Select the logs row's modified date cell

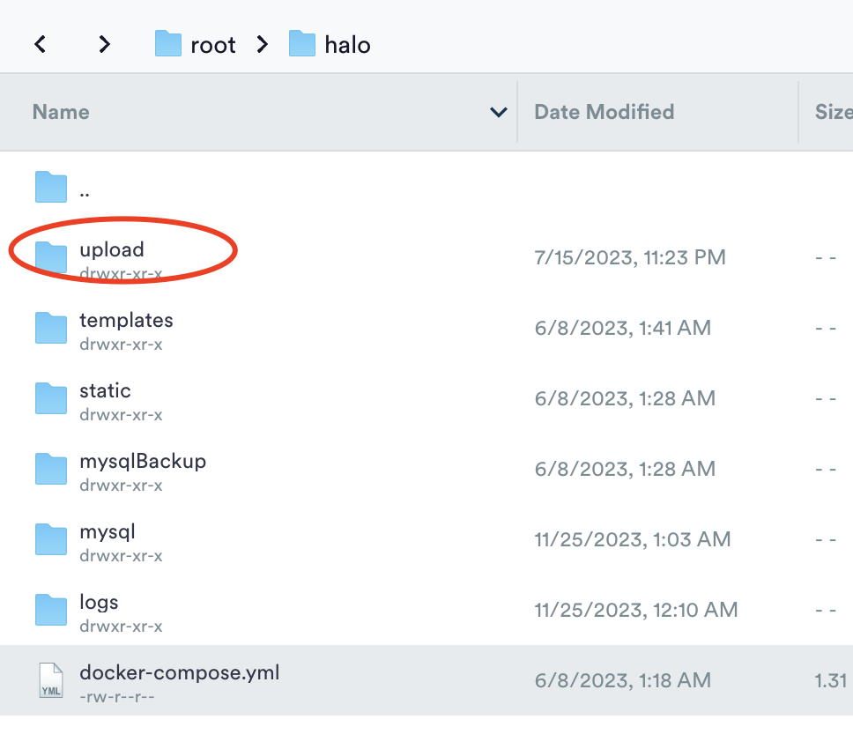635,610
